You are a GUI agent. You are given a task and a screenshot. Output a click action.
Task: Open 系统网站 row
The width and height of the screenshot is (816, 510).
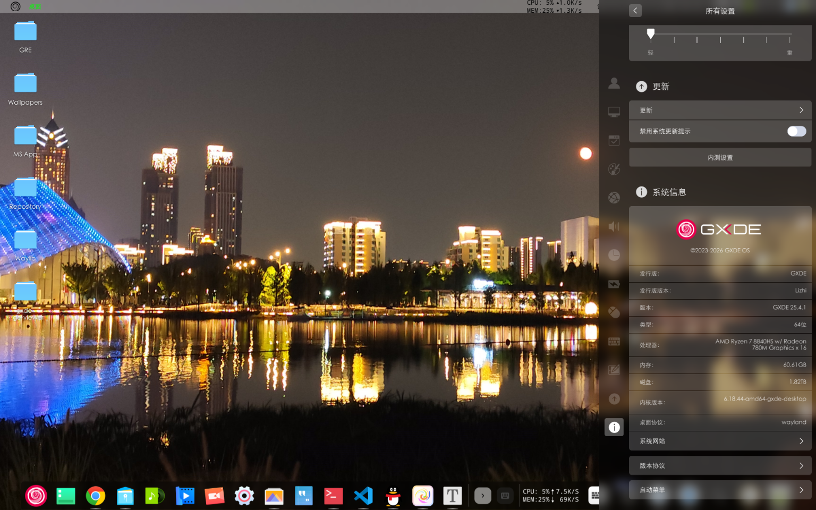(x=720, y=441)
